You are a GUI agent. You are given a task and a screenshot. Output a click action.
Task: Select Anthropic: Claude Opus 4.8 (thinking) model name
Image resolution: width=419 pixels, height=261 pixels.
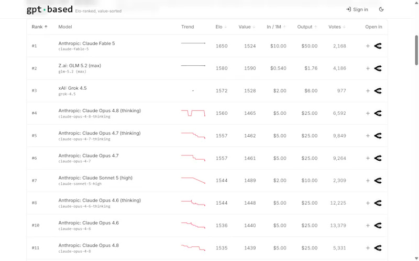100,111
